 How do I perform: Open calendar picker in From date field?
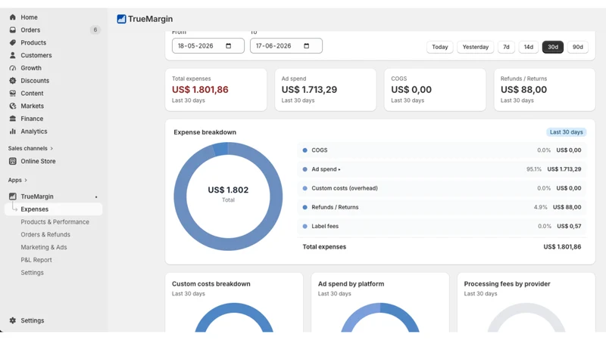pyautogui.click(x=229, y=46)
